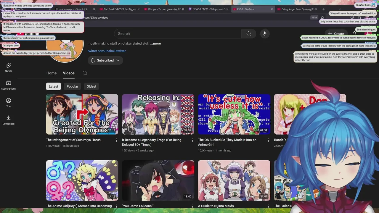
Task: Play the Nijiura Maids group thumbnail
Action: tap(234, 180)
